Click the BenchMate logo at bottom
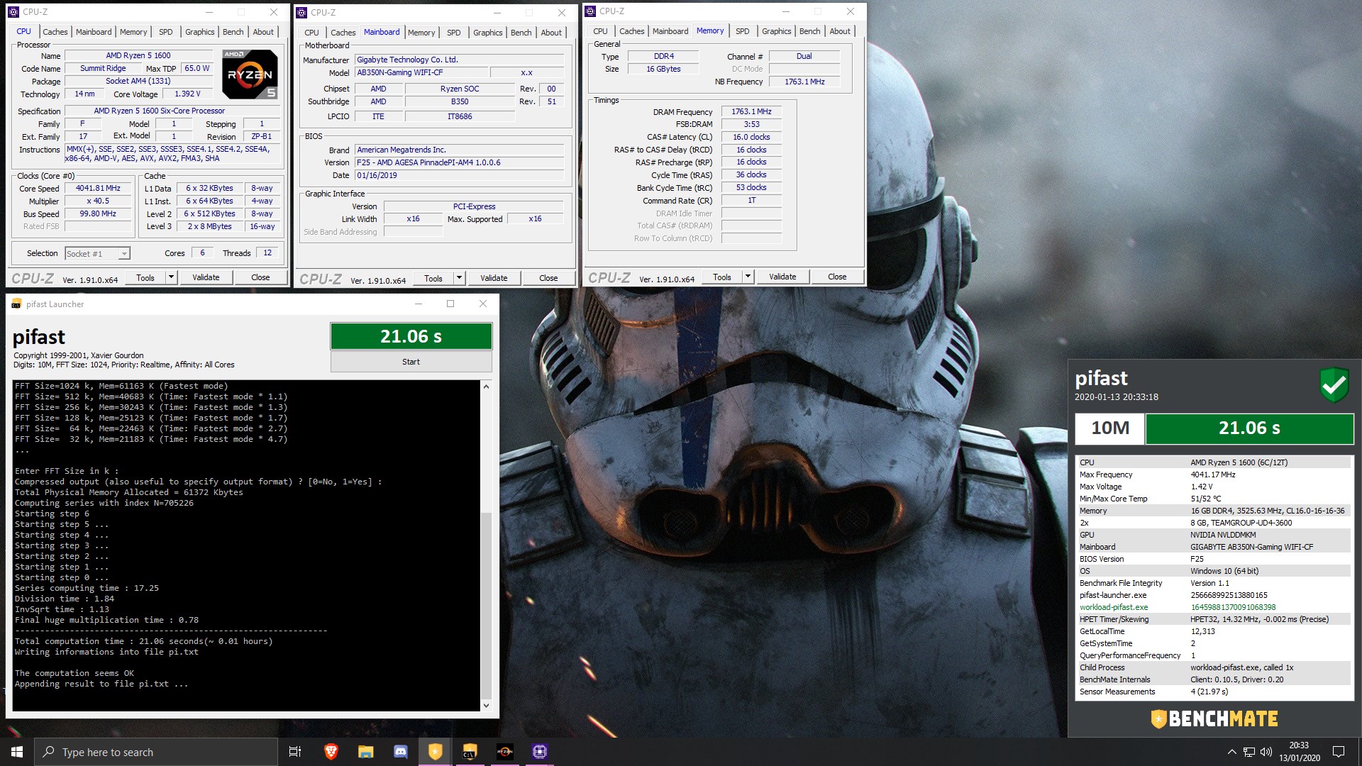The width and height of the screenshot is (1362, 766). [x=1214, y=718]
